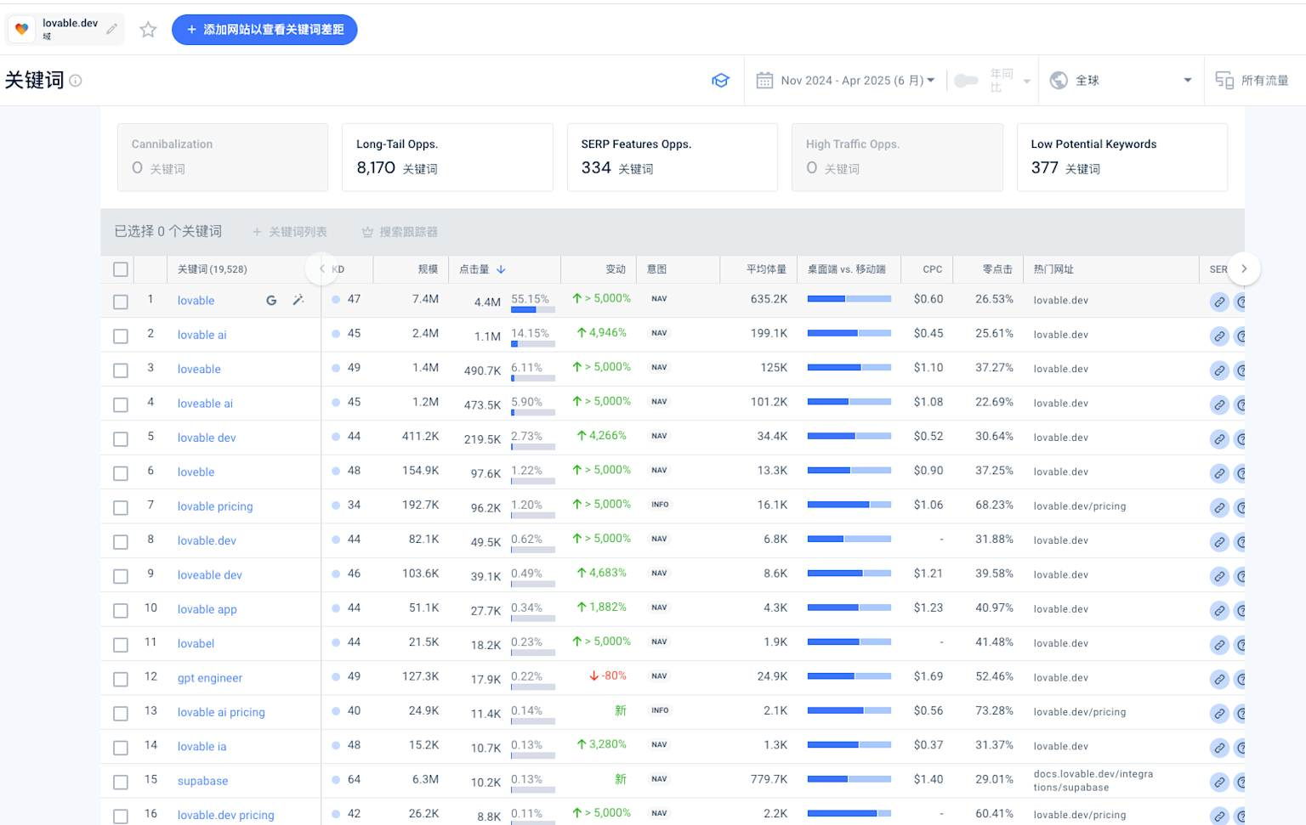Open the lovable pricing keyword link
This screenshot has width=1306, height=825.
point(215,506)
